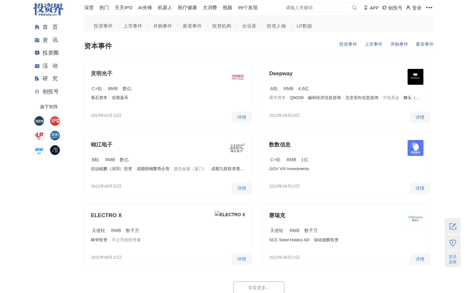
Task: Open the more options dots menu
Action: click(429, 8)
